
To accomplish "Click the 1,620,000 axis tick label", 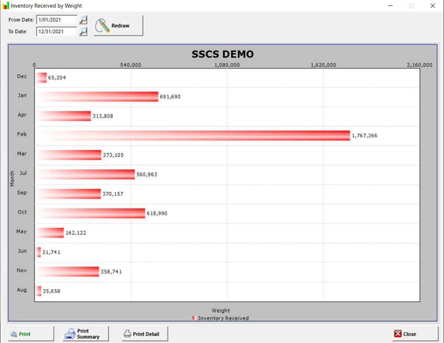I will (x=323, y=65).
